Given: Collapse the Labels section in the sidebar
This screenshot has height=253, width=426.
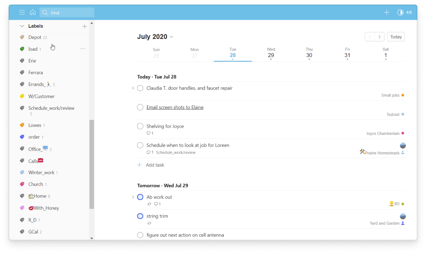Looking at the screenshot, I should [22, 26].
